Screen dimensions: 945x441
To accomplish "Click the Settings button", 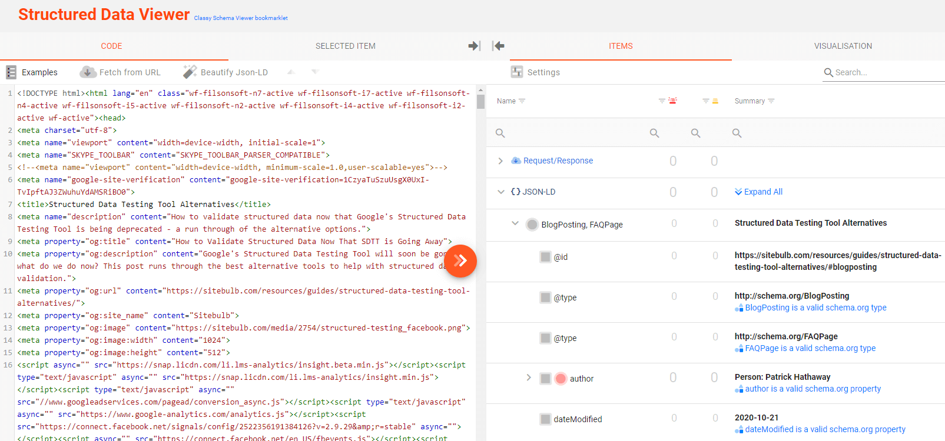I will coord(535,72).
